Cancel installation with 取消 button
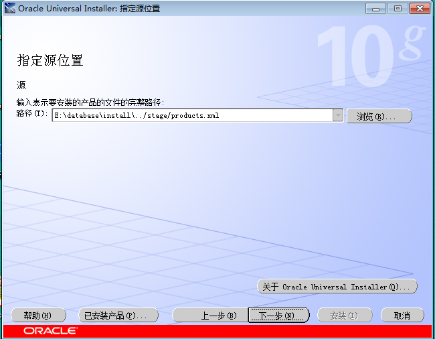 402,315
